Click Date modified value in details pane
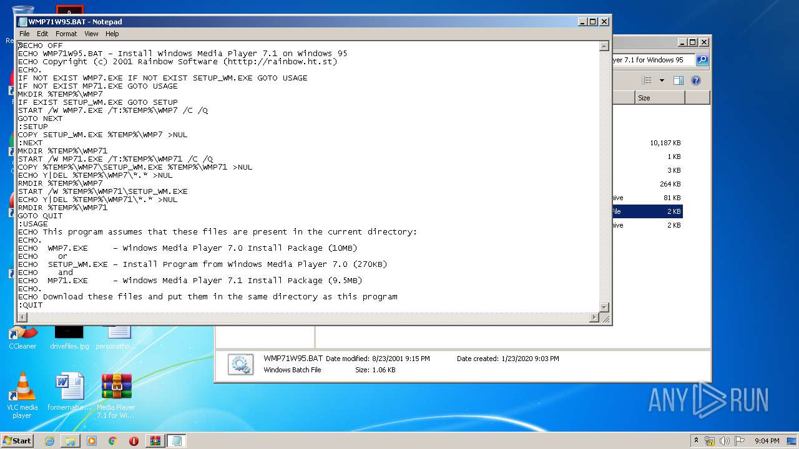 click(401, 359)
